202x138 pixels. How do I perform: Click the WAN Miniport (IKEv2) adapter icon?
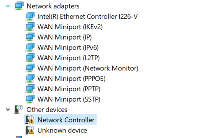coord(30,27)
